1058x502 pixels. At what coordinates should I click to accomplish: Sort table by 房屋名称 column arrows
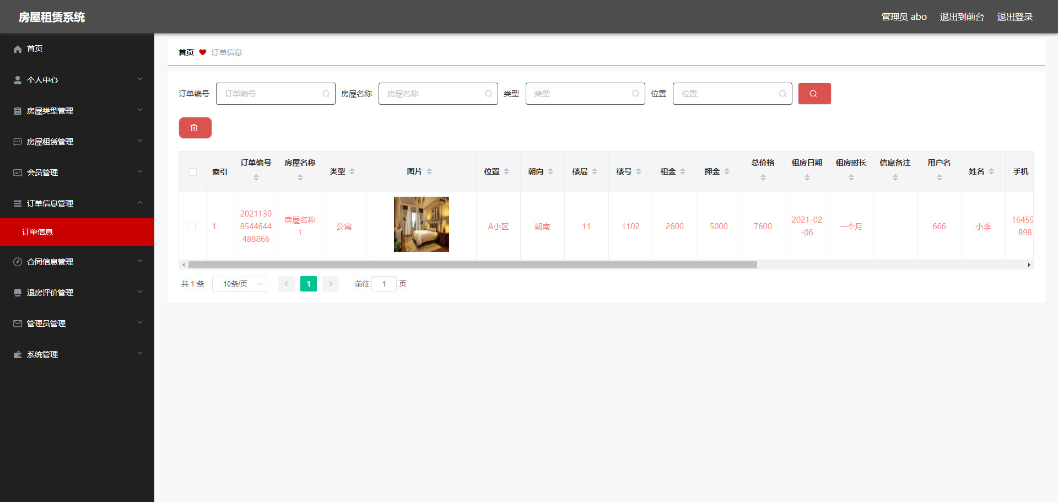(x=300, y=177)
